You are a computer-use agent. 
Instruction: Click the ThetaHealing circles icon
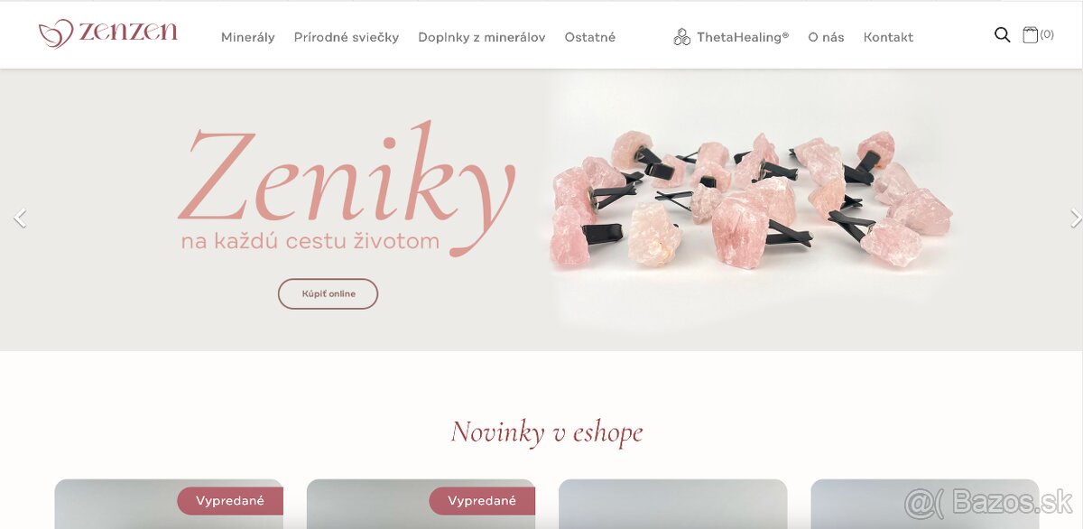tap(681, 37)
